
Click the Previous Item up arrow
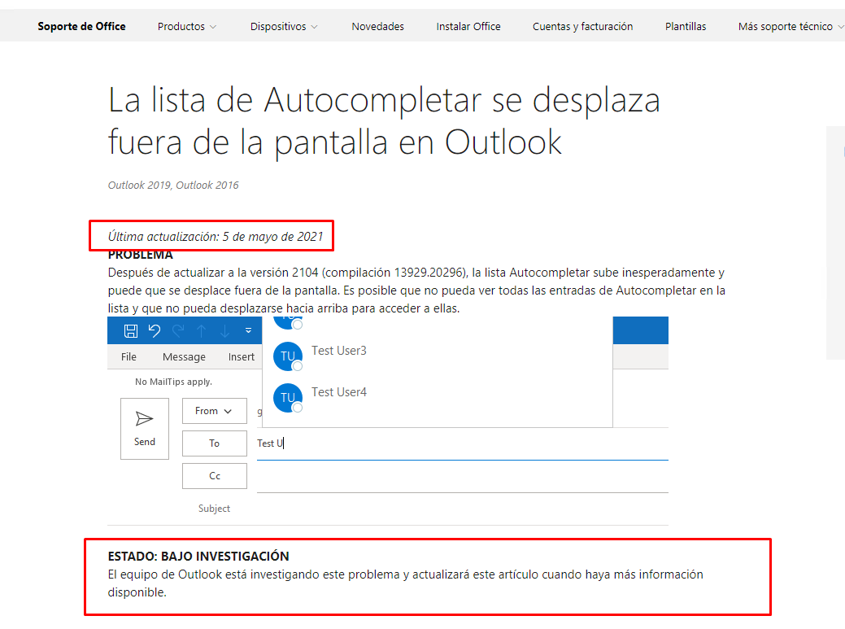click(x=202, y=331)
